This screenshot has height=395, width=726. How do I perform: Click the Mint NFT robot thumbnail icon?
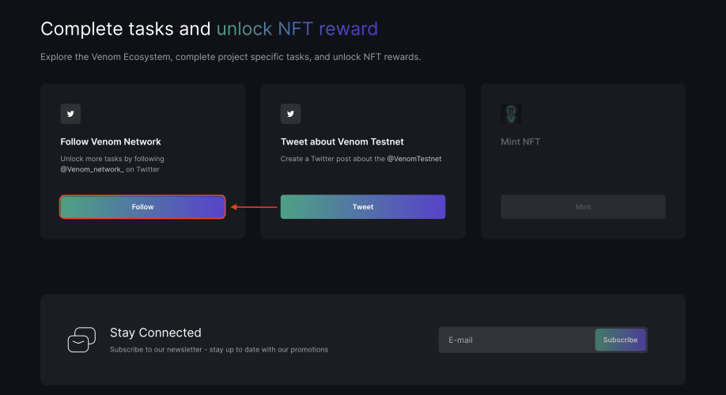(511, 114)
